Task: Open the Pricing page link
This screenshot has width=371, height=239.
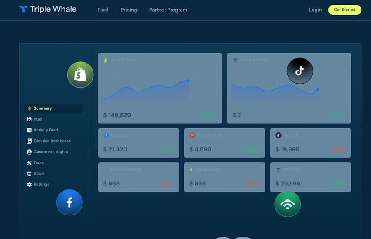Action: tap(129, 10)
